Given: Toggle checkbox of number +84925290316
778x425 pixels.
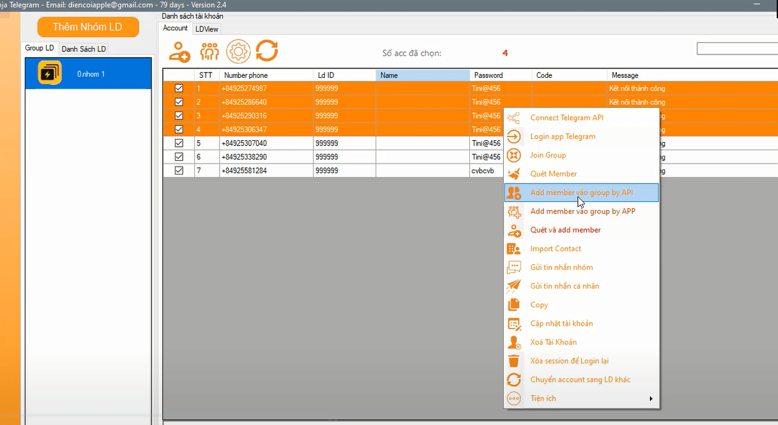Looking at the screenshot, I should [x=179, y=115].
